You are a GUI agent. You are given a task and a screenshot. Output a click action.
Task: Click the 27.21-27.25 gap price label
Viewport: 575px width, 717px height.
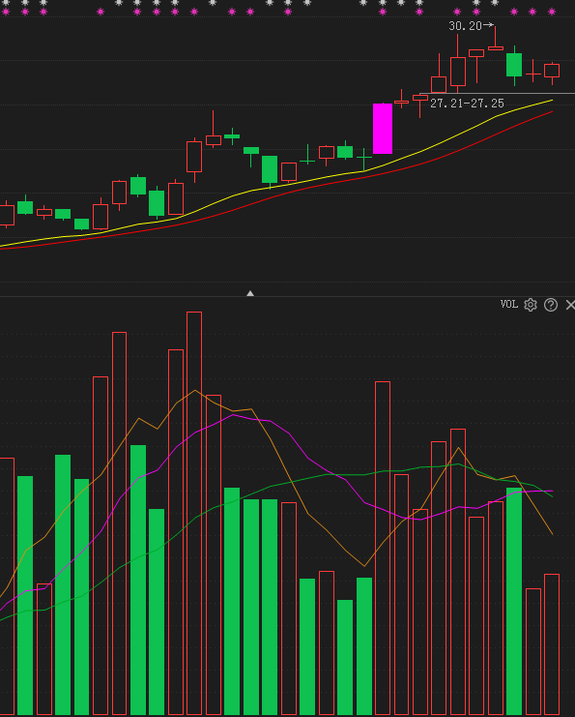[x=467, y=104]
